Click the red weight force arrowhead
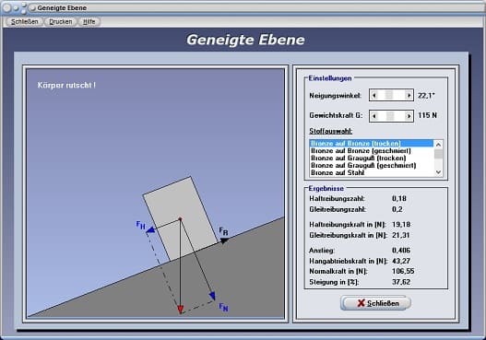 click(181, 310)
